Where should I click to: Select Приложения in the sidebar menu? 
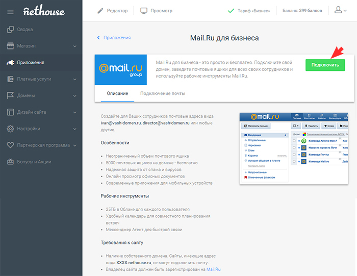pyautogui.click(x=31, y=62)
